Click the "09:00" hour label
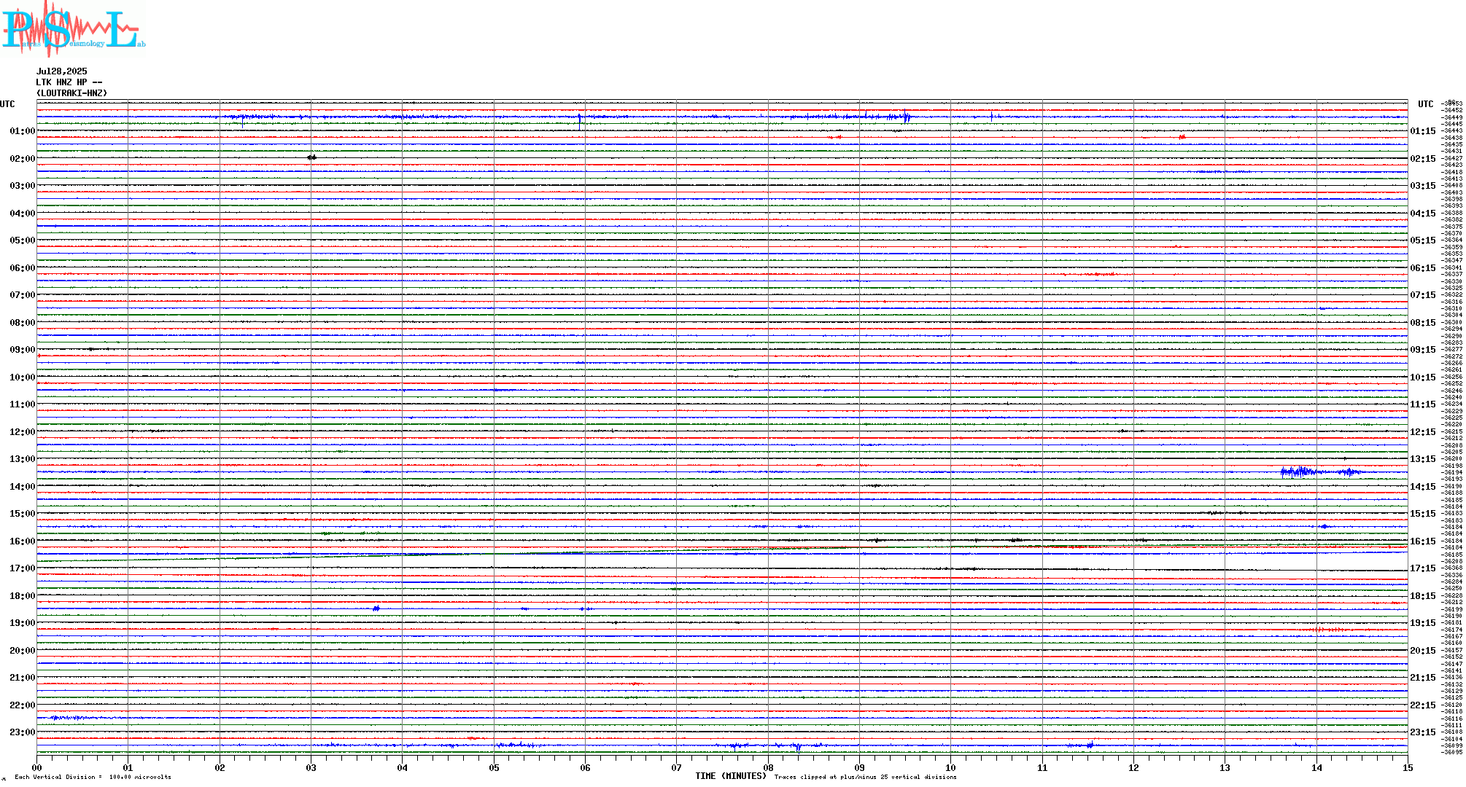 pyautogui.click(x=22, y=350)
